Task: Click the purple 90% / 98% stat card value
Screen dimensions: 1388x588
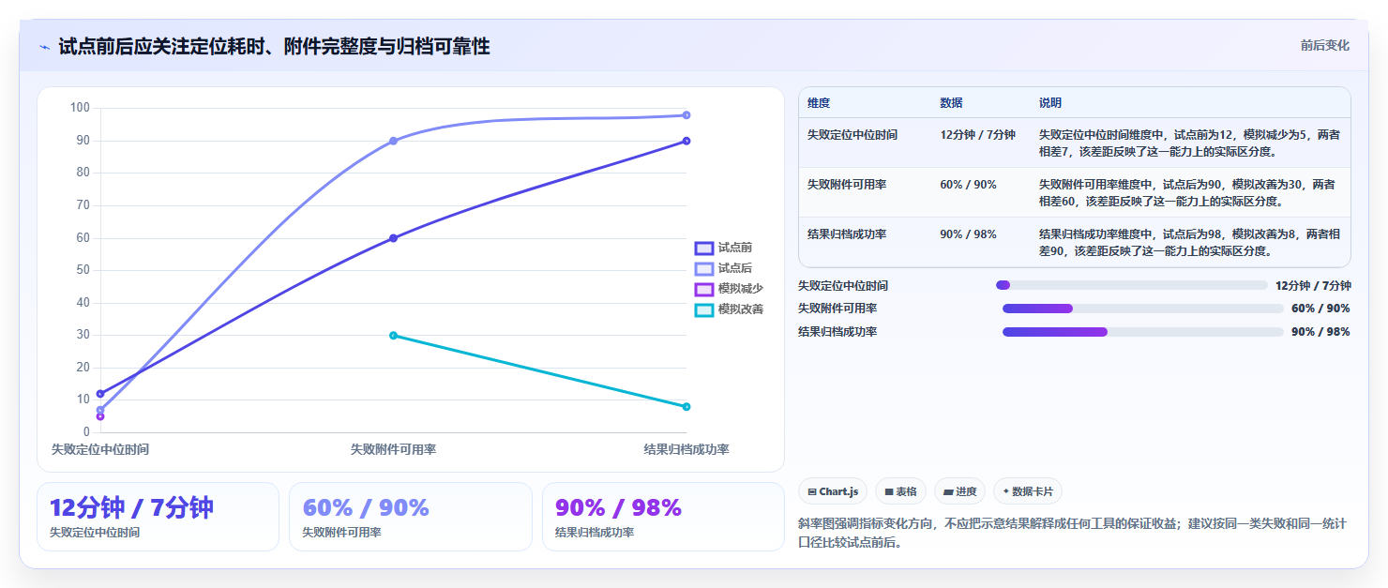Action: click(x=618, y=508)
